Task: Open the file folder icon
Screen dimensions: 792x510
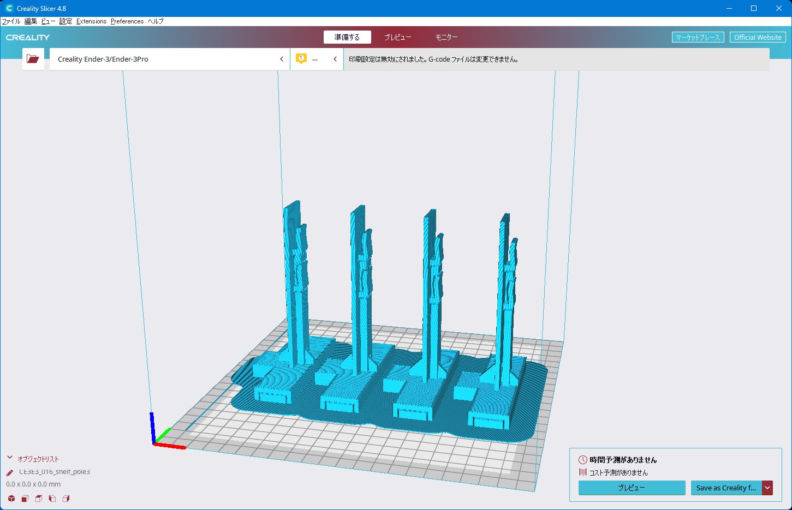Action: (x=33, y=59)
